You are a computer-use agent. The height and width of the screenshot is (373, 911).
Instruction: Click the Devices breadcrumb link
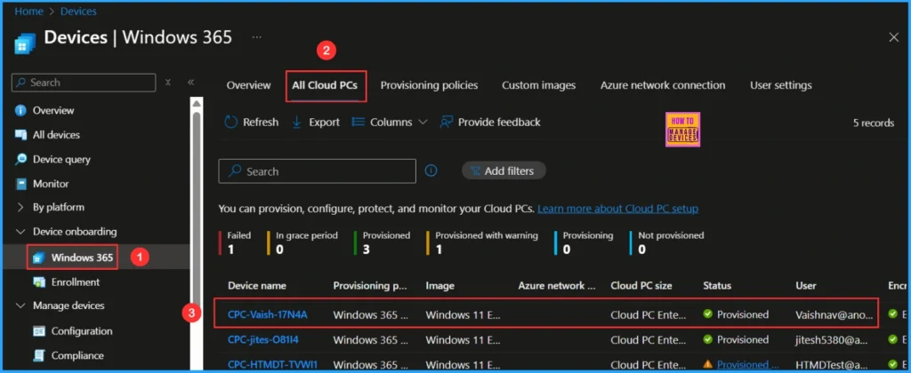tap(78, 11)
